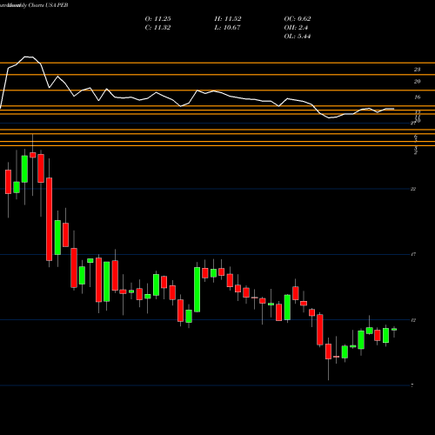Click the close value C: 11.32
The image size is (435, 435).
click(157, 28)
